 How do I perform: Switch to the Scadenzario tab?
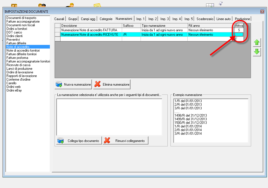pyautogui.click(x=205, y=19)
